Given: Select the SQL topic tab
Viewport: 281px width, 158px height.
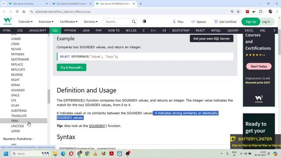Looking at the screenshot, I should 55,30.
